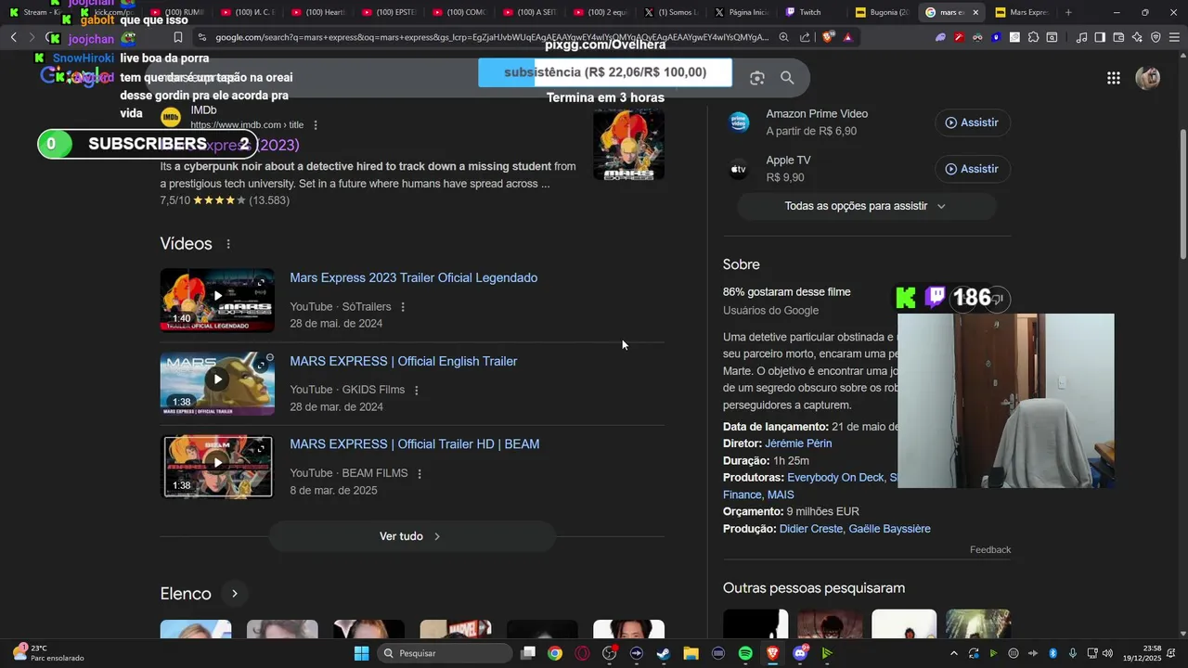1188x668 pixels.
Task: Click the Ver tudo videos button
Action: pos(411,536)
